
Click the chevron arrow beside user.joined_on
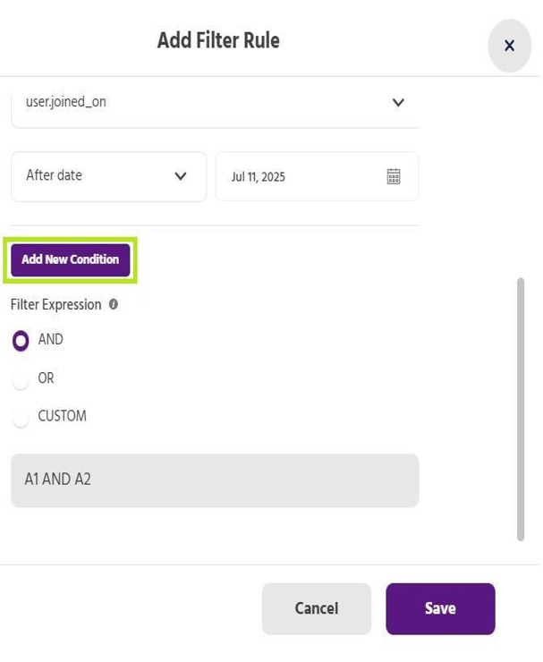pos(398,103)
